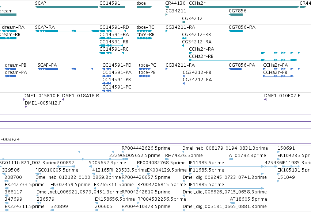Open the dream-RA transcript
The height and width of the screenshot is (212, 311).
(x=9, y=31)
